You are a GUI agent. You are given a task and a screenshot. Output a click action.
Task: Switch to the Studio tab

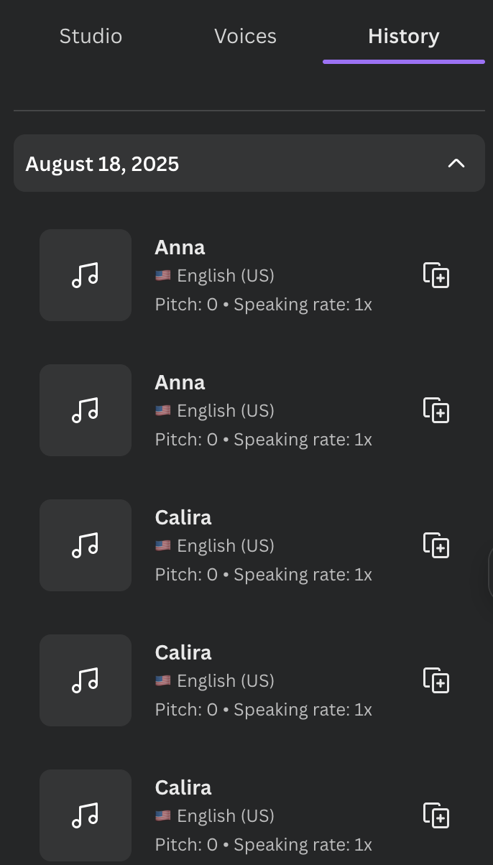coord(91,37)
